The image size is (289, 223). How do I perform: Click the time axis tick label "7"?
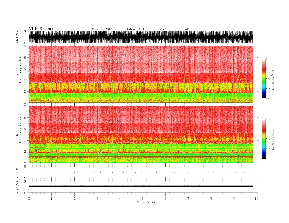tap(188, 199)
